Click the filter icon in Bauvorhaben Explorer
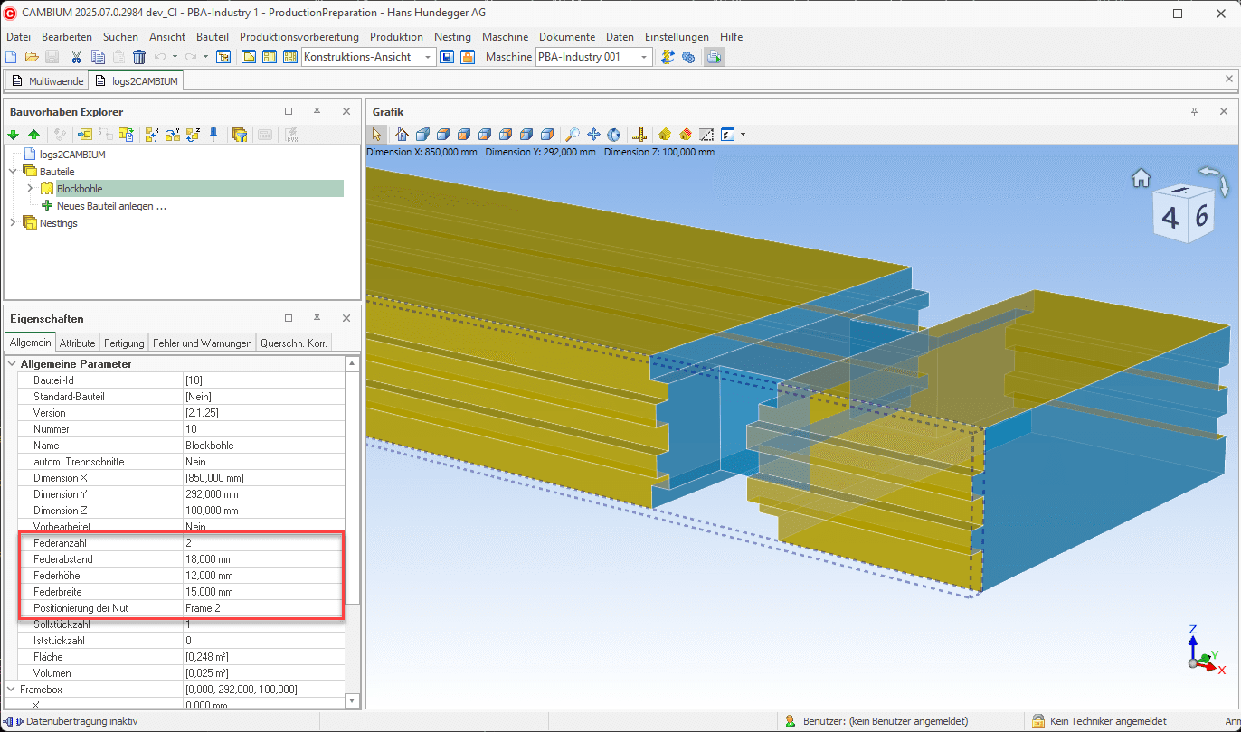This screenshot has width=1241, height=732. pyautogui.click(x=240, y=135)
